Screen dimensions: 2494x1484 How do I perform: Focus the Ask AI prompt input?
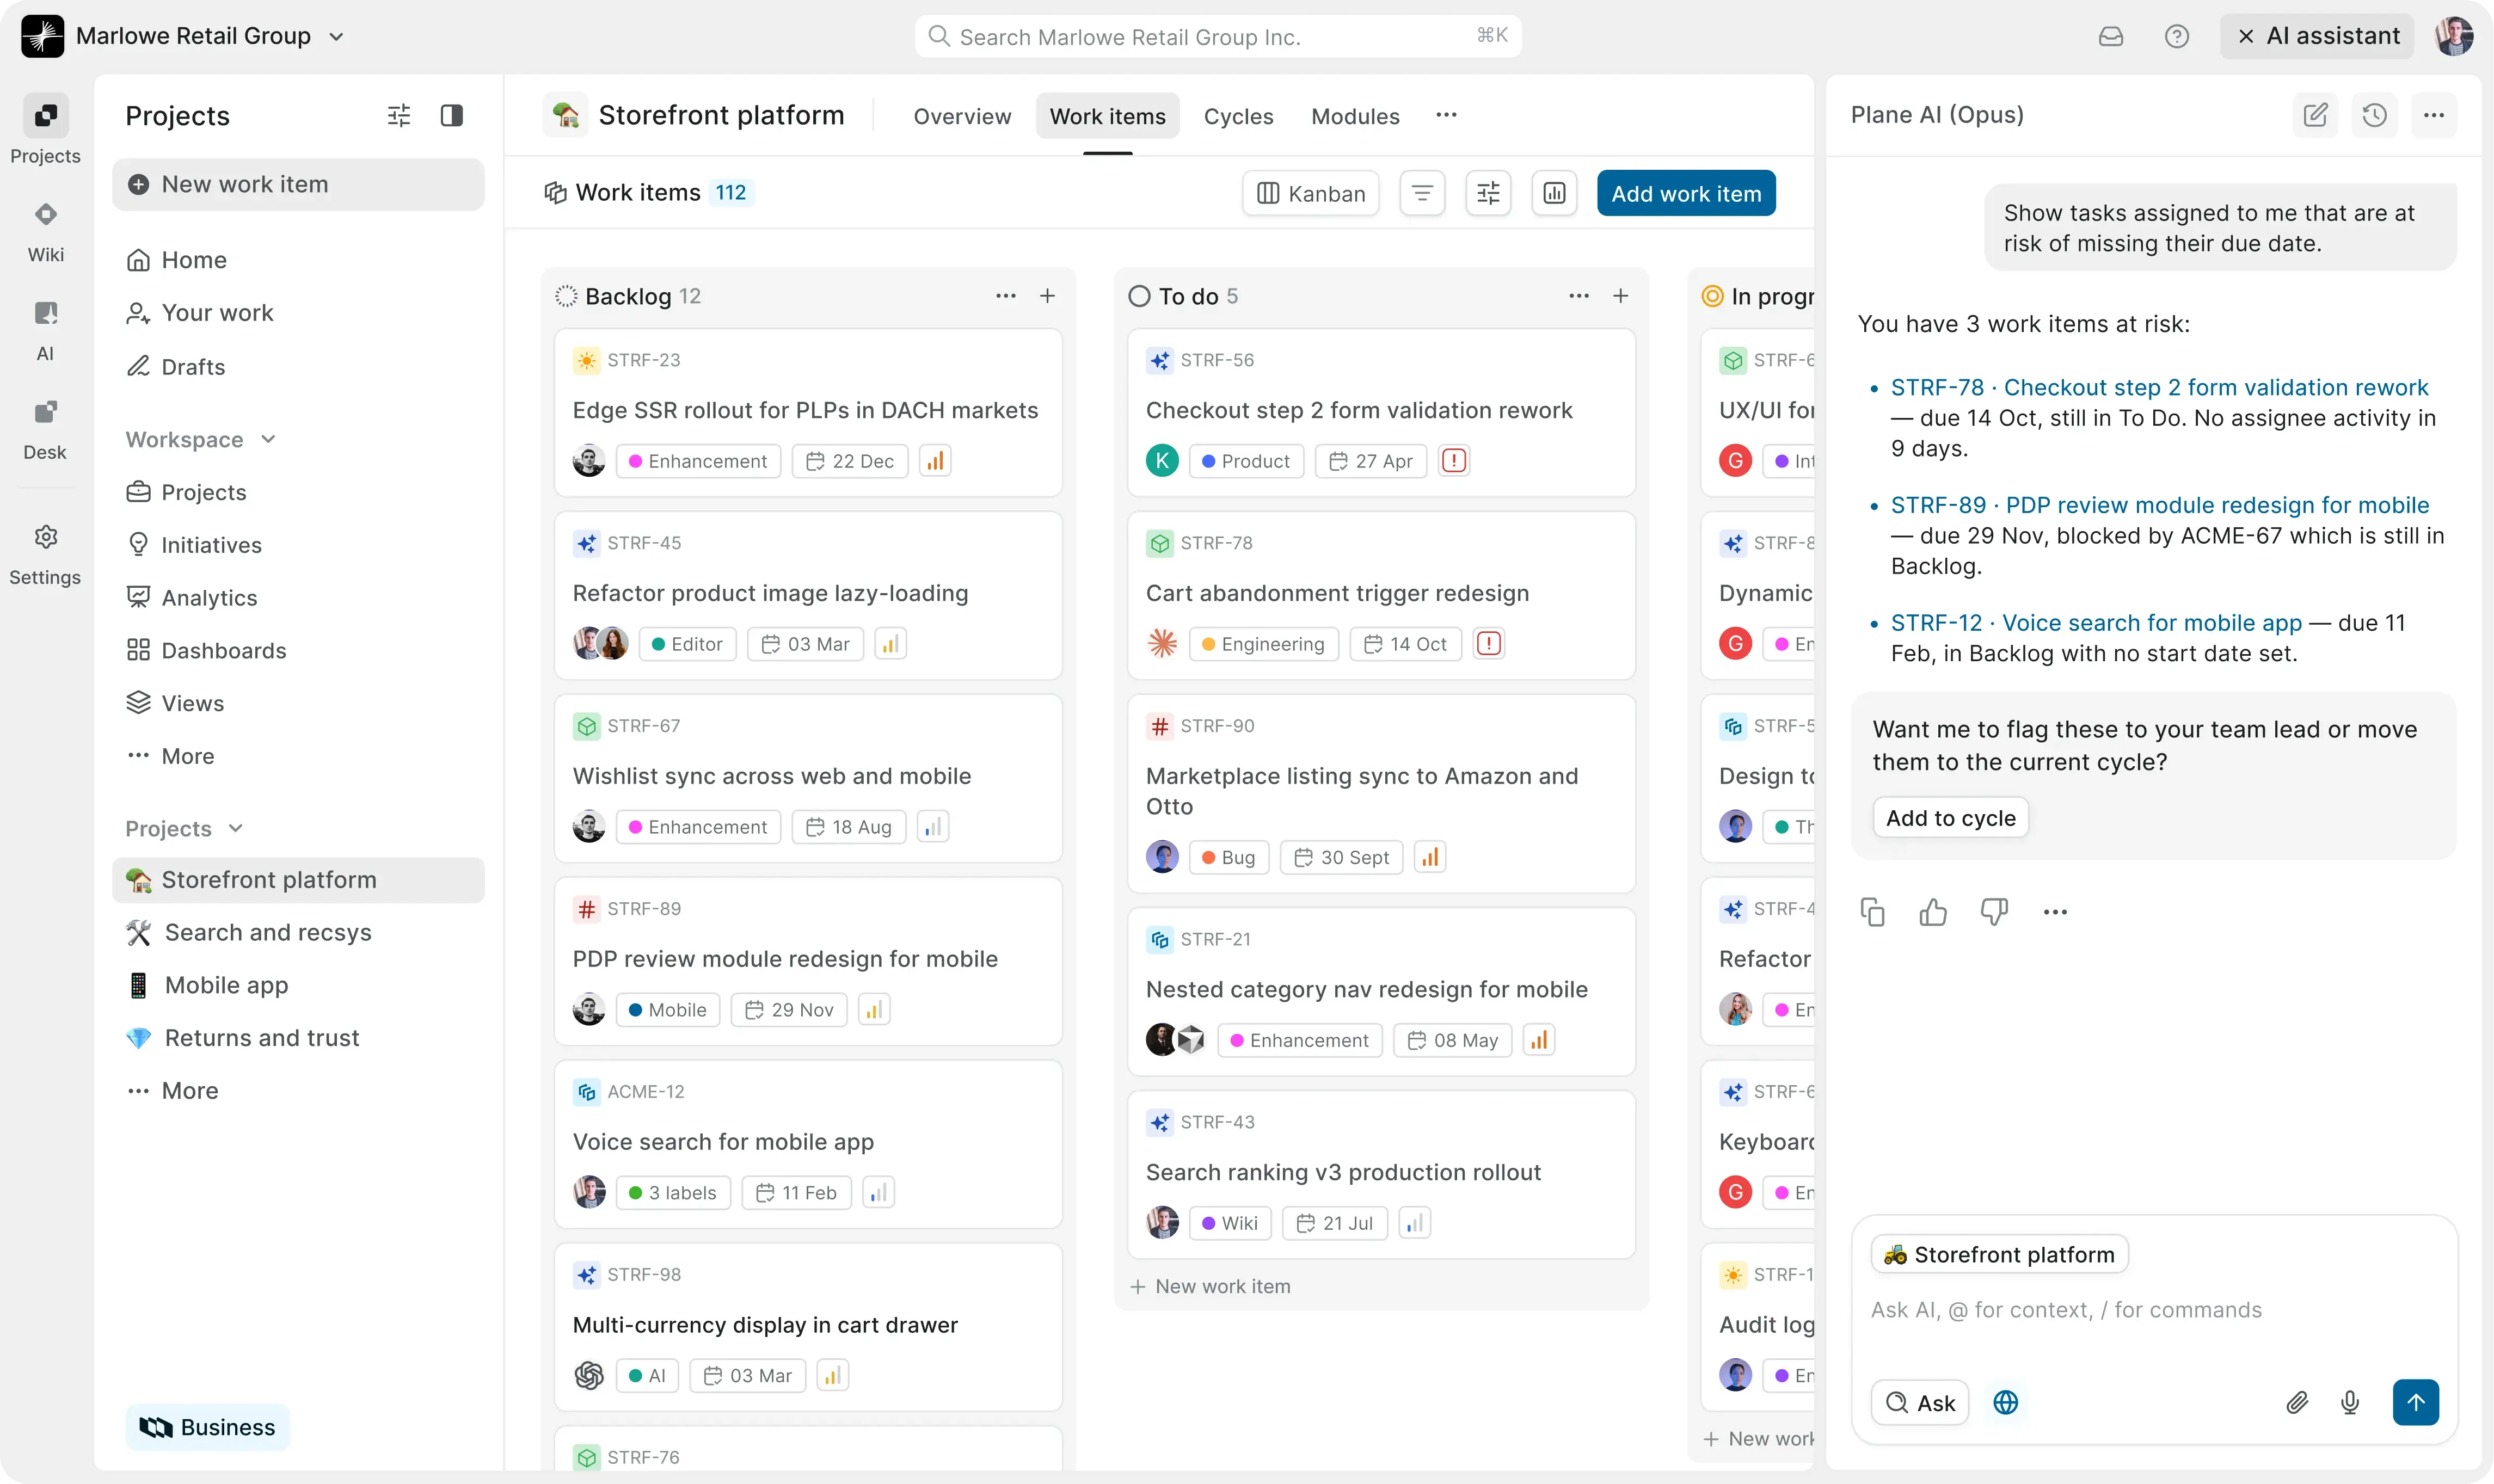pyautogui.click(x=2153, y=1310)
